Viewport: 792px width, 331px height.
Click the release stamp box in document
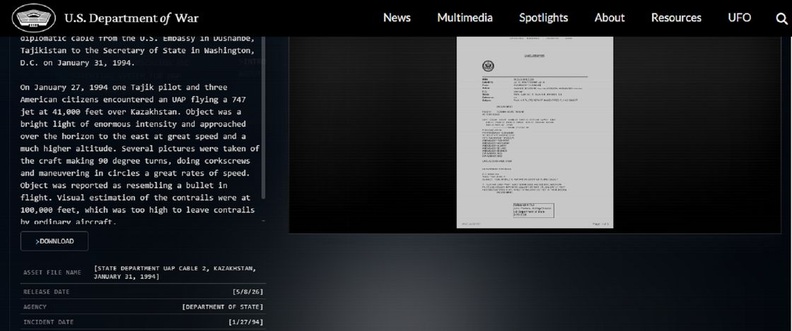tap(533, 210)
